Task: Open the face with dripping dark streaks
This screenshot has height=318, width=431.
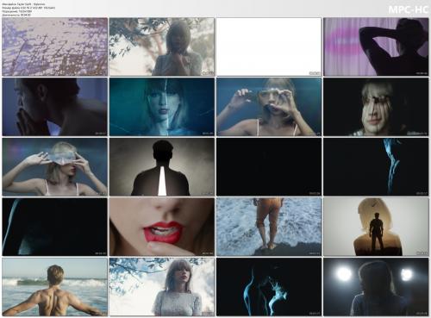Action: (376, 107)
